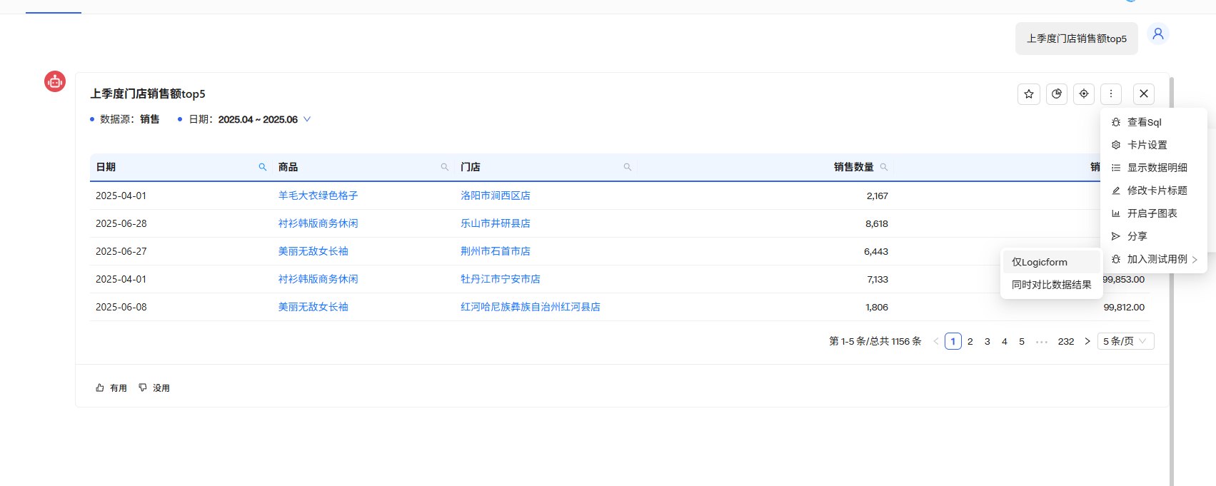
Task: Open store link 牡丹江市宁安市店
Action: tap(501, 279)
